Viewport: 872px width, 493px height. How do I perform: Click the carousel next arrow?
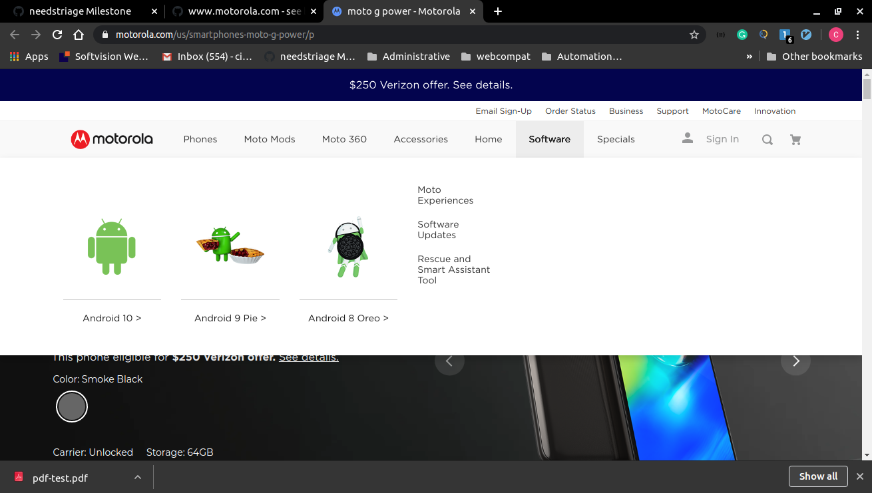795,361
